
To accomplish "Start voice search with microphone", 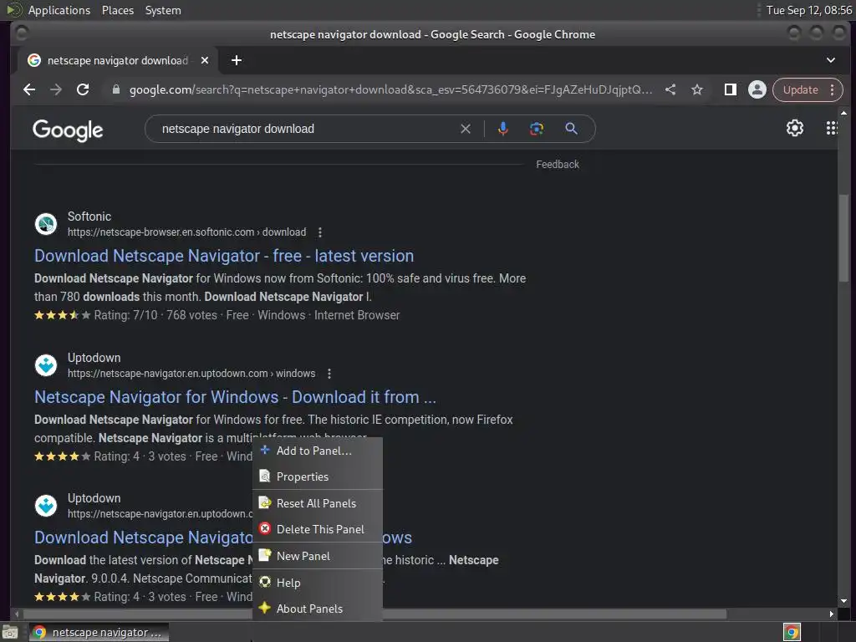I will [502, 129].
